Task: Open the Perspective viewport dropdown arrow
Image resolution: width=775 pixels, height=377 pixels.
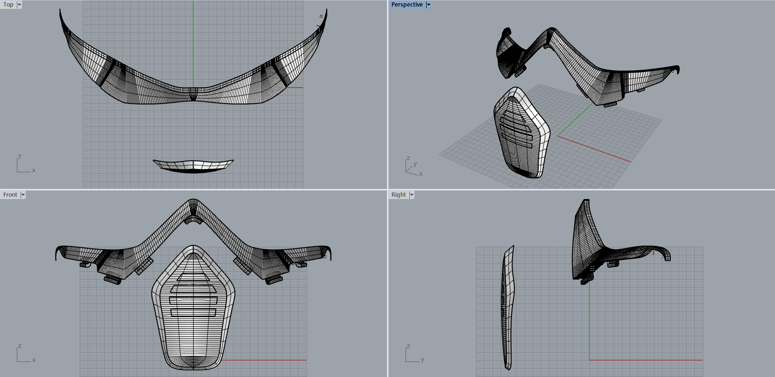Action: 429,5
